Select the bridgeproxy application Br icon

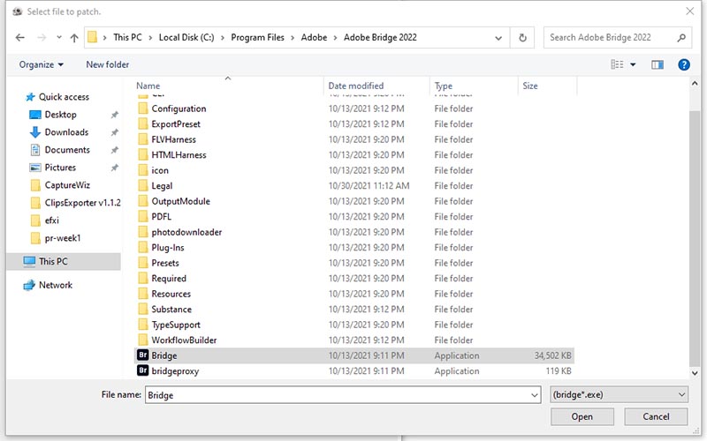pos(143,370)
